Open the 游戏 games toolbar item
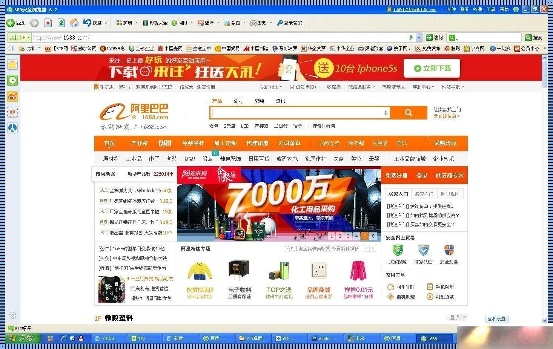The width and height of the screenshot is (553, 349). [x=259, y=23]
